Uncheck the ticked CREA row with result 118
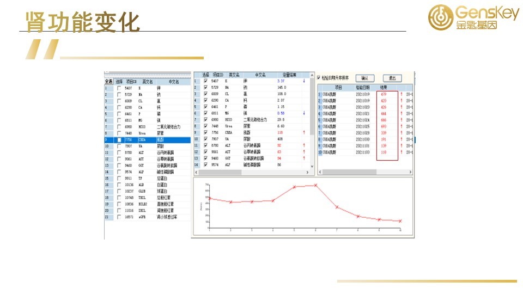The width and height of the screenshot is (523, 294). [x=206, y=133]
